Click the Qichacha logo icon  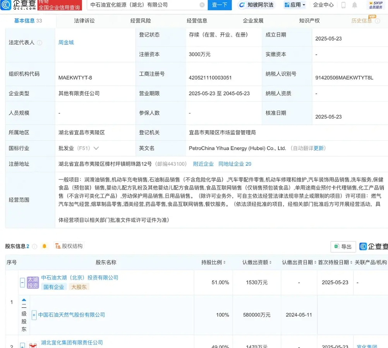(x=6, y=5)
